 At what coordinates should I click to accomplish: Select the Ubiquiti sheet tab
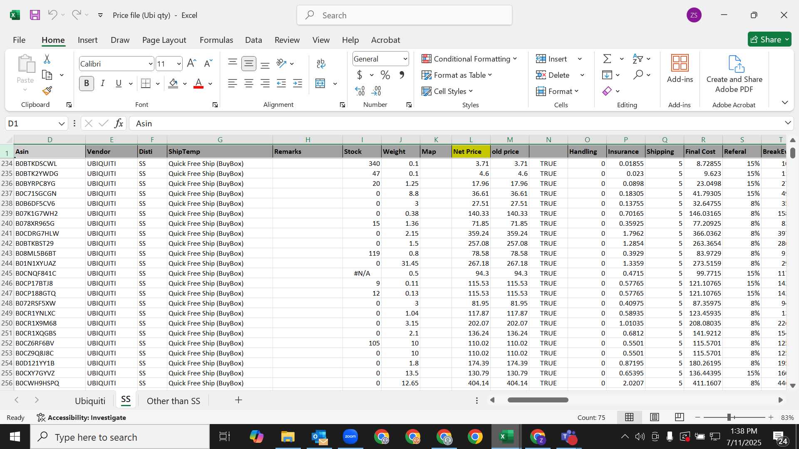pos(90,401)
